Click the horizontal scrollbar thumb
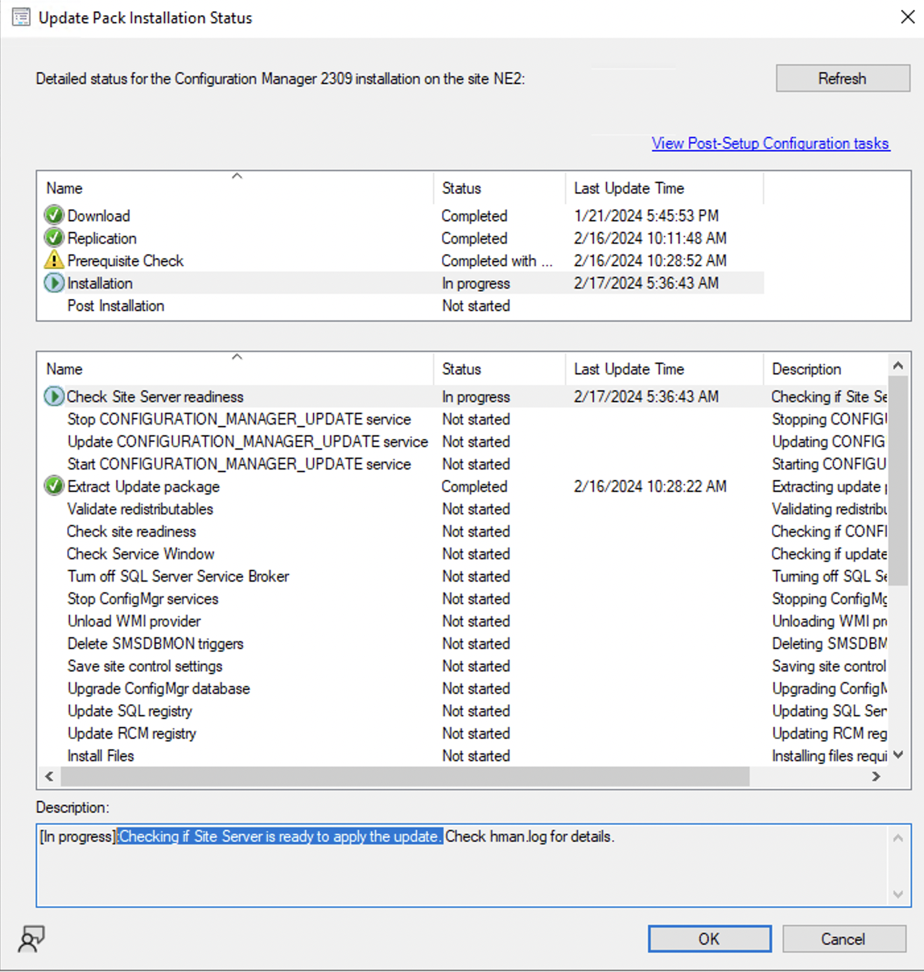The image size is (924, 972). [x=405, y=777]
